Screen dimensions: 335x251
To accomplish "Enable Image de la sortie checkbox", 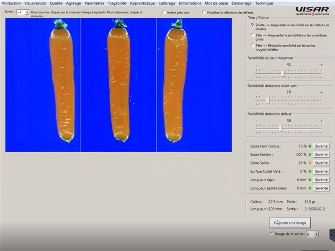I will 271,234.
